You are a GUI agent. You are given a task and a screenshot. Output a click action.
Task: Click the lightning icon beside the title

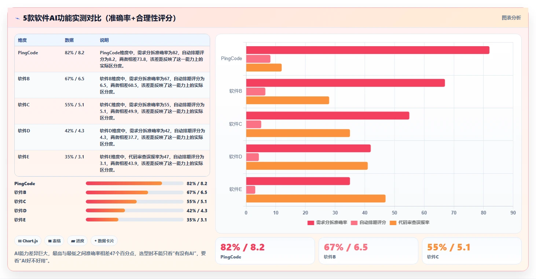[x=18, y=18]
